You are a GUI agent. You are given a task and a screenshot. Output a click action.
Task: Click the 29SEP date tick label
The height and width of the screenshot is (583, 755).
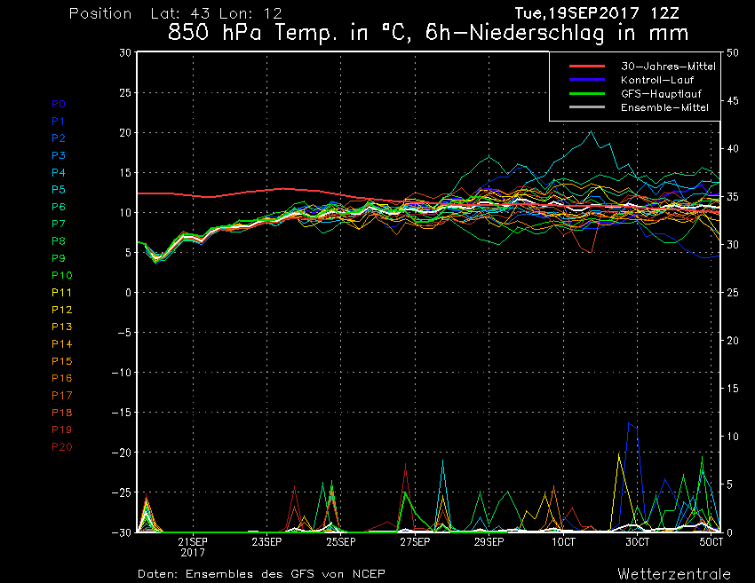tap(489, 541)
